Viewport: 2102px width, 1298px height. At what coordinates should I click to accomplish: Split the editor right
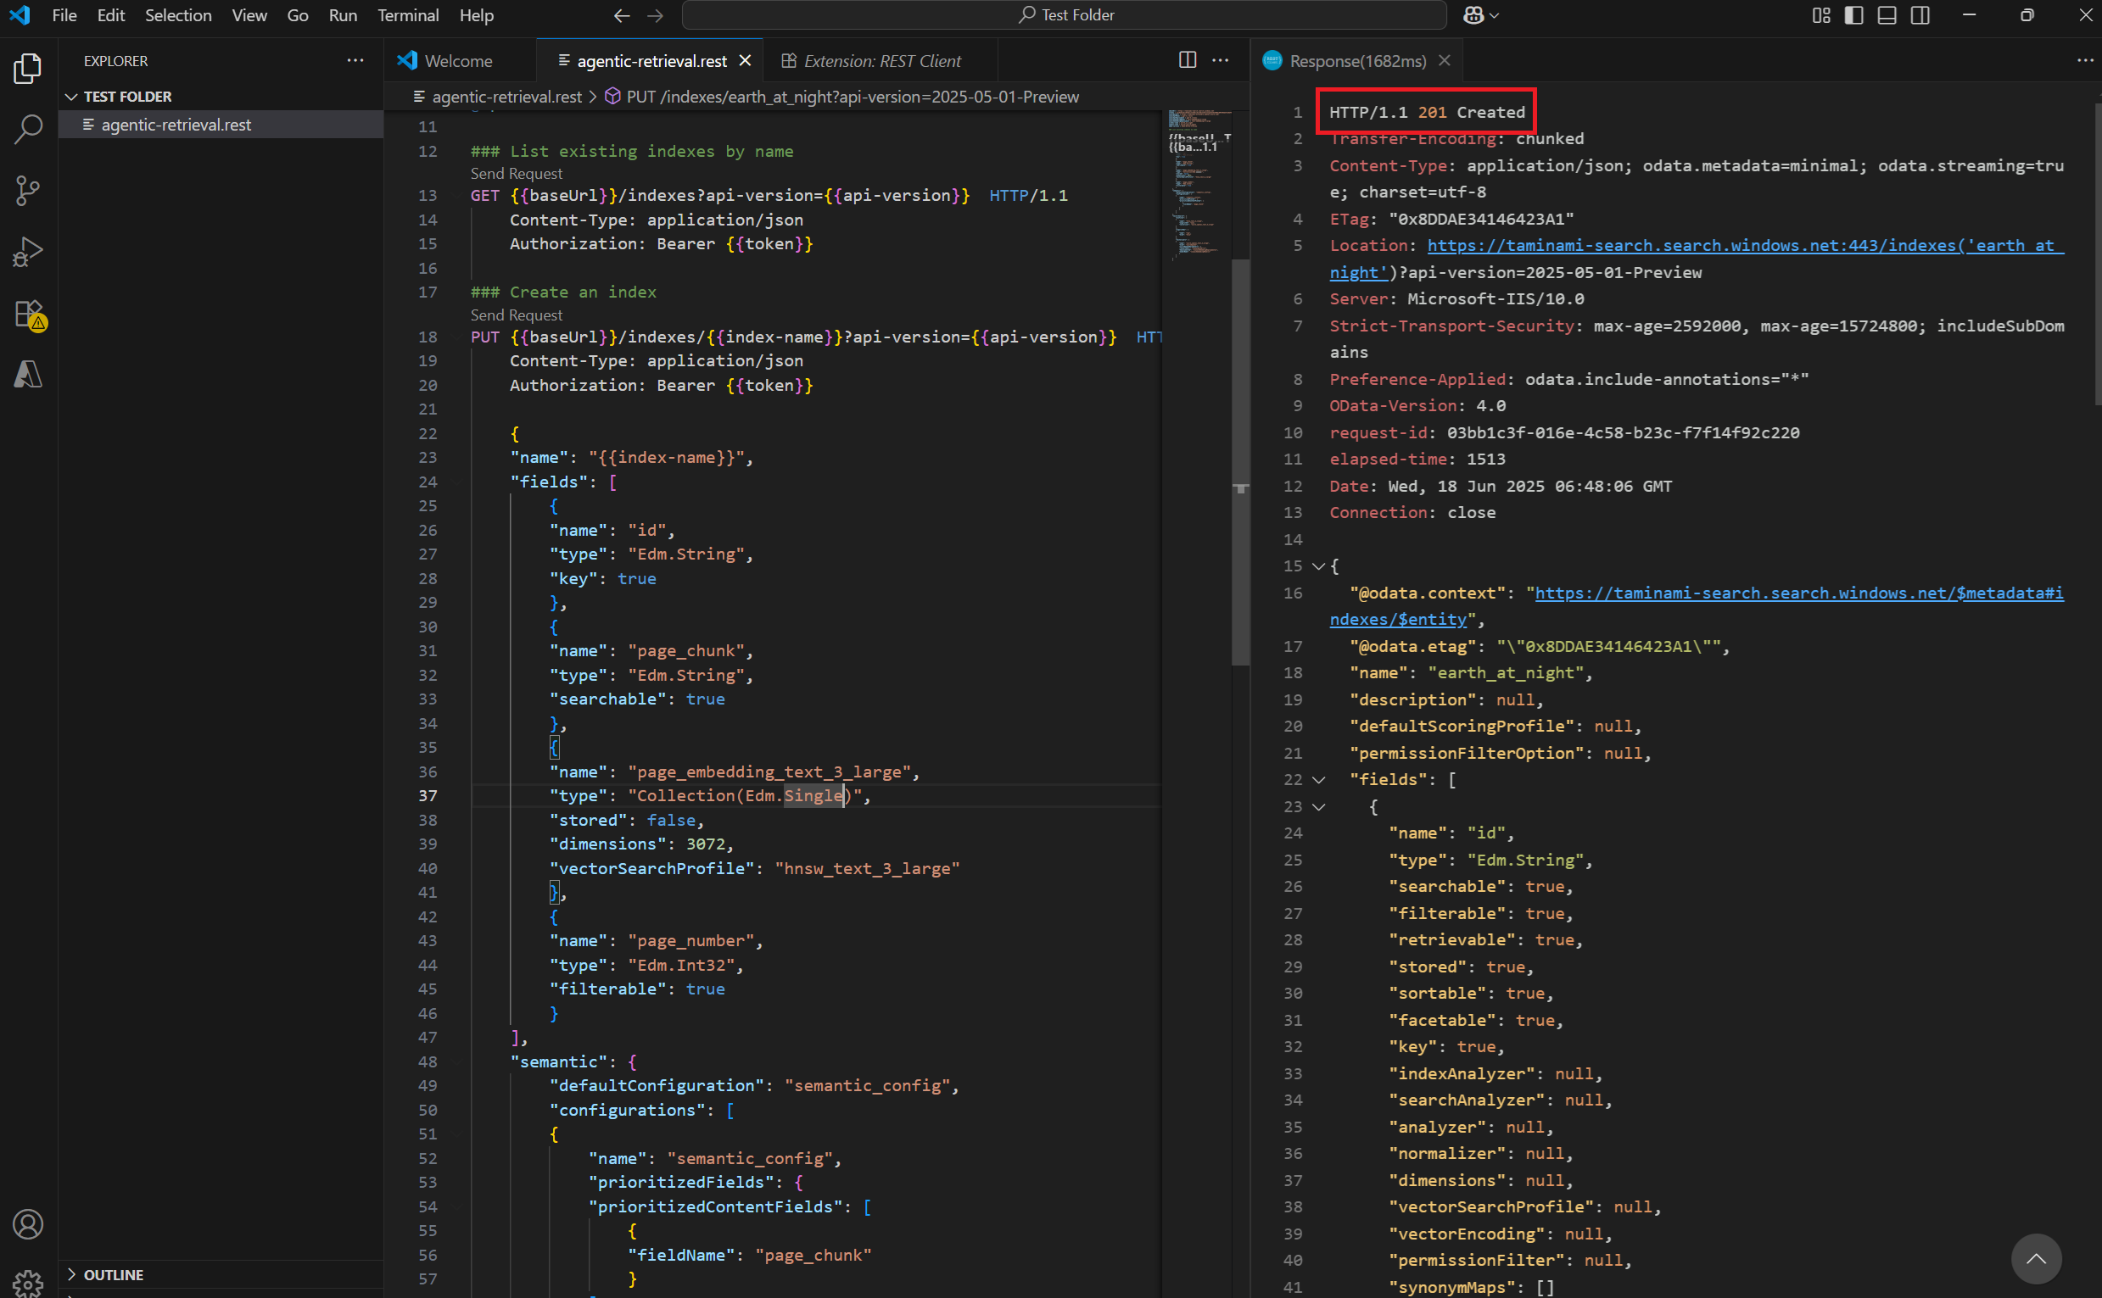click(x=1188, y=60)
